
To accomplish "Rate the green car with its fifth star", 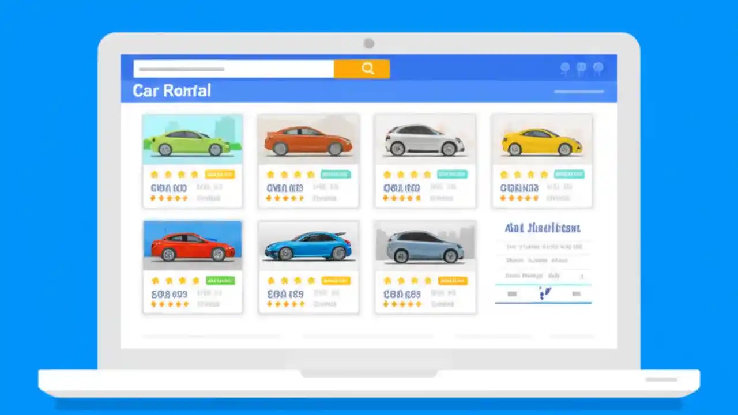I will 186,198.
